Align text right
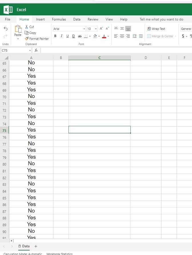 point(128,36)
